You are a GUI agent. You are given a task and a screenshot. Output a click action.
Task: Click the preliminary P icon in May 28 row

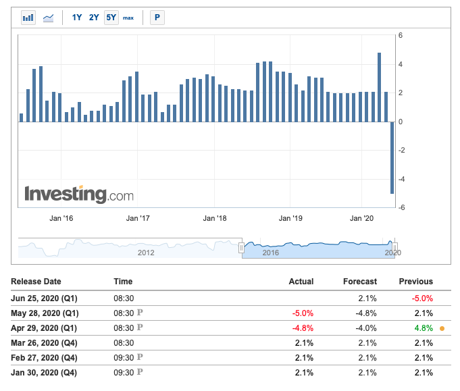point(140,313)
